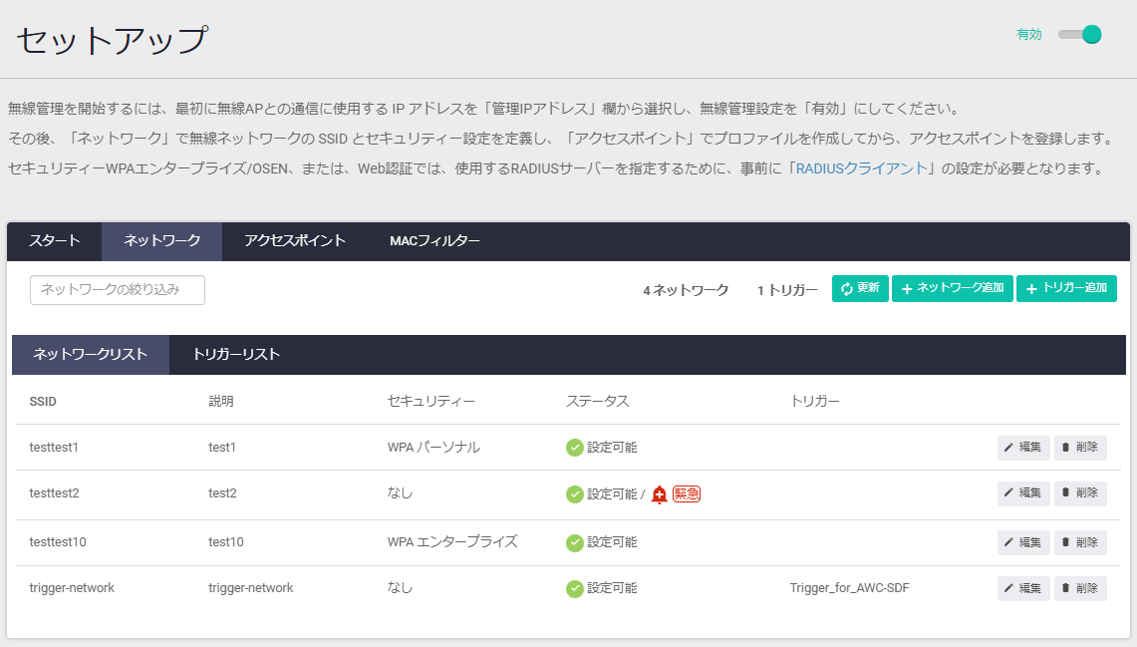Click the トリガー追加 button
This screenshot has width=1137, height=647.
(1065, 289)
